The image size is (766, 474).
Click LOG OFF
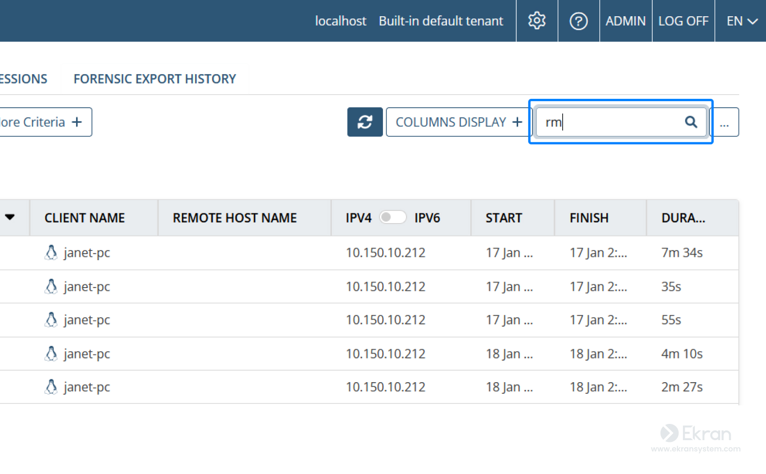point(683,20)
